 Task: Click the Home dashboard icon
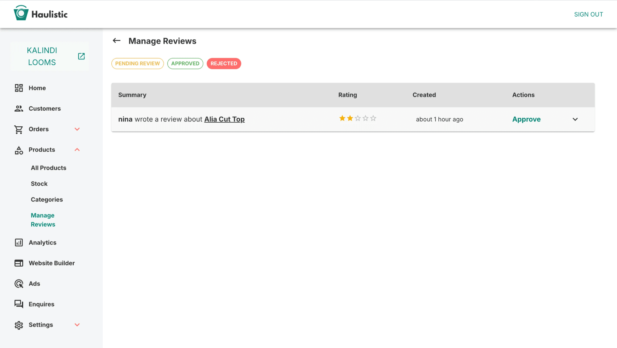19,88
